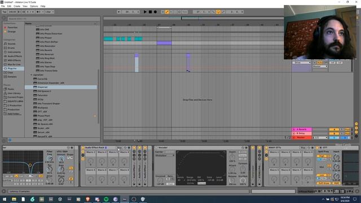Stop playback with the Stop button

150,12
